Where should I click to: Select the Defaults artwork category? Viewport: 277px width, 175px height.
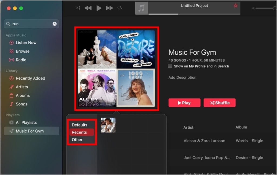coord(80,125)
